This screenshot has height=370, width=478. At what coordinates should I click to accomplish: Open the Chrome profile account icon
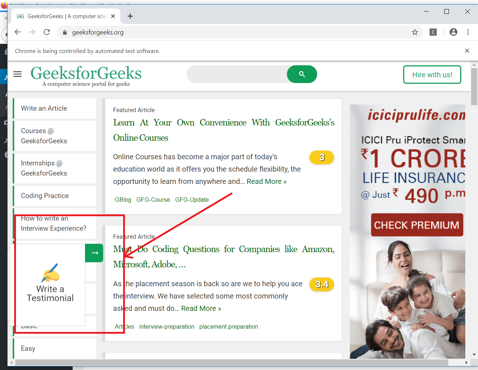(453, 32)
